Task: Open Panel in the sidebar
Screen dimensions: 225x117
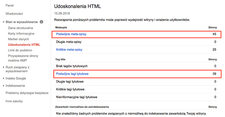Action: [10, 6]
